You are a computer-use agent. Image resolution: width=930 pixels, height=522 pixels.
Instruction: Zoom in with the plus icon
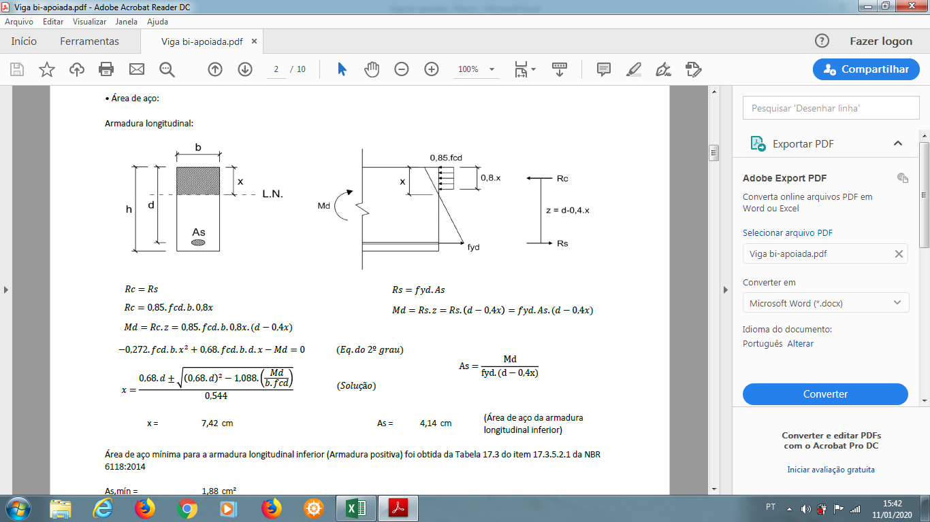pyautogui.click(x=432, y=69)
